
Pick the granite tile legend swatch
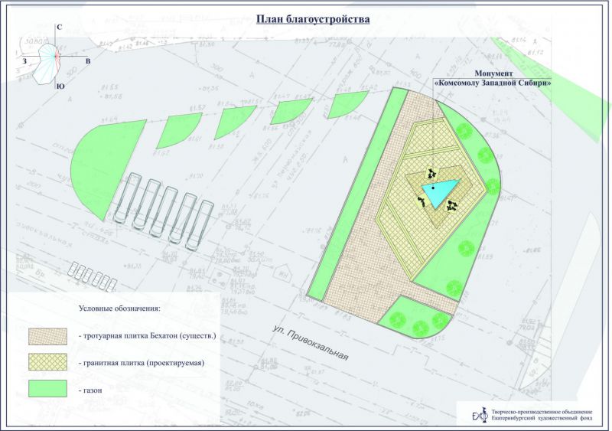point(50,362)
